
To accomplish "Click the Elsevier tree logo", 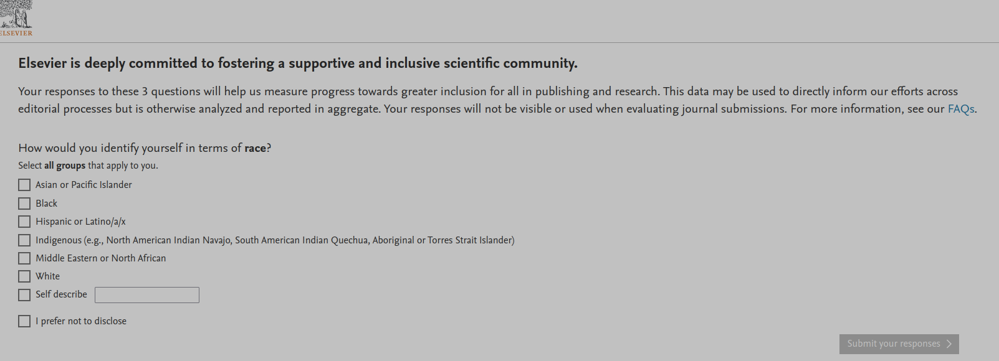I will tap(16, 17).
